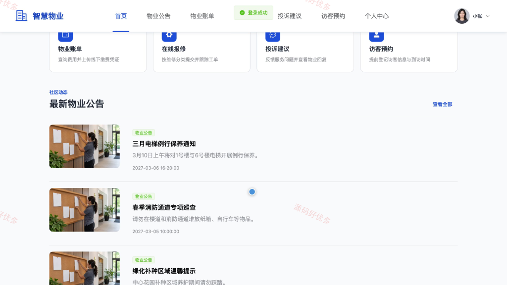Open the 物业公告 menu item
The width and height of the screenshot is (507, 285).
point(158,16)
